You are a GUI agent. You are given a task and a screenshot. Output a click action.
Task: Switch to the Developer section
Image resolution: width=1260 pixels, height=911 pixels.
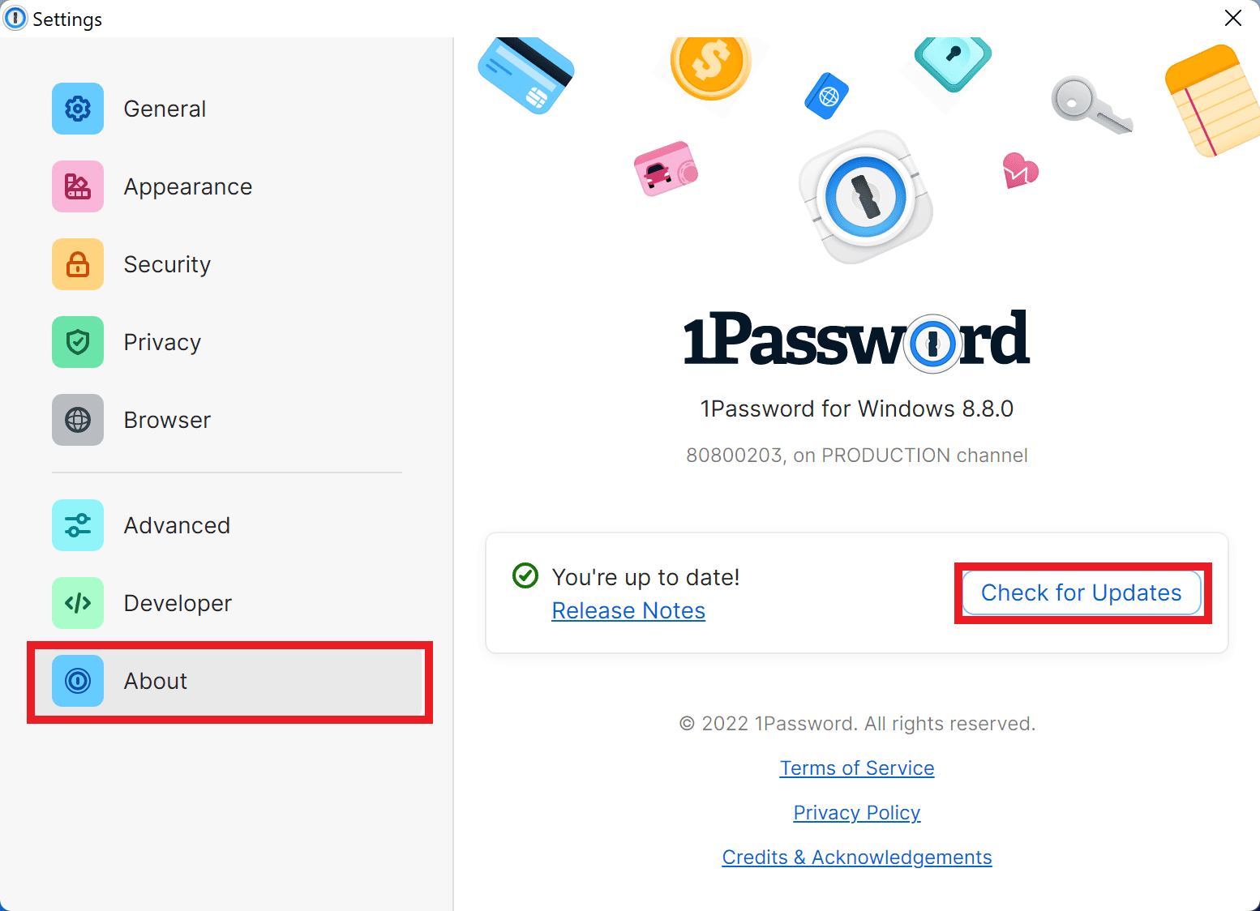177,602
